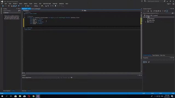Open the Windows Start menu
175x98 pixels.
(x=2, y=96)
